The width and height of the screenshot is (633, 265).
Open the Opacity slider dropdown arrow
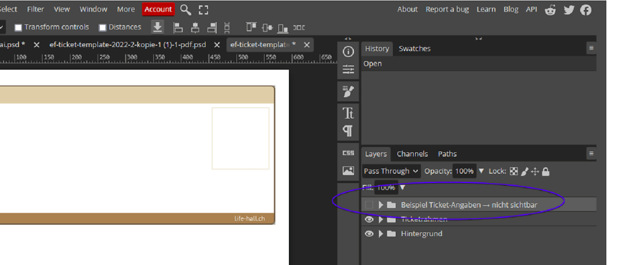(x=481, y=171)
